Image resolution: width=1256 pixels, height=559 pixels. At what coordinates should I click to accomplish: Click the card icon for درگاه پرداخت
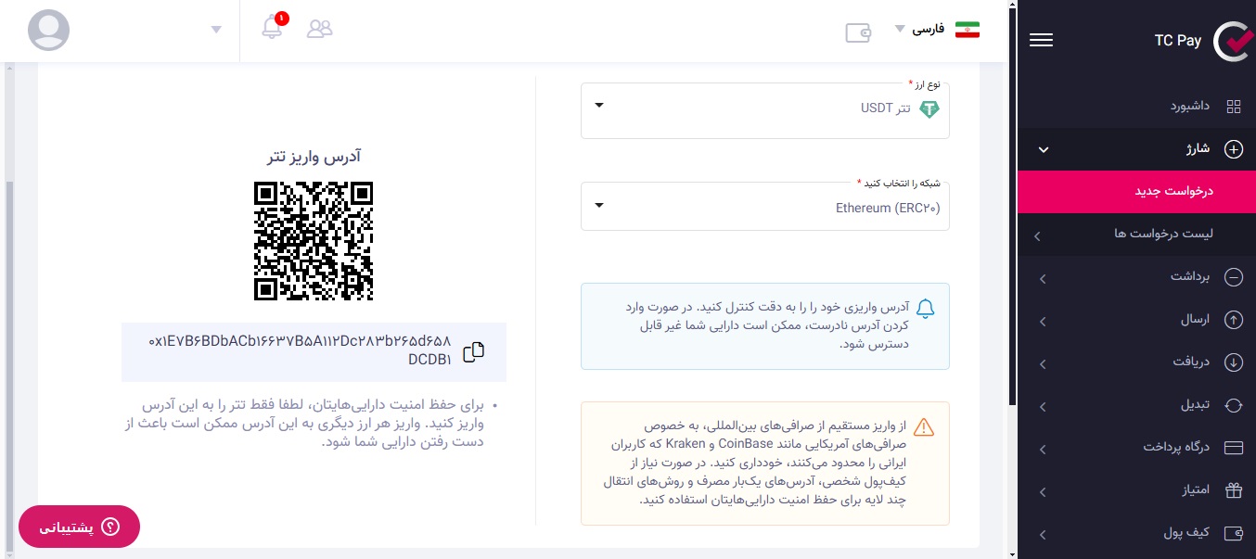pyautogui.click(x=1234, y=448)
